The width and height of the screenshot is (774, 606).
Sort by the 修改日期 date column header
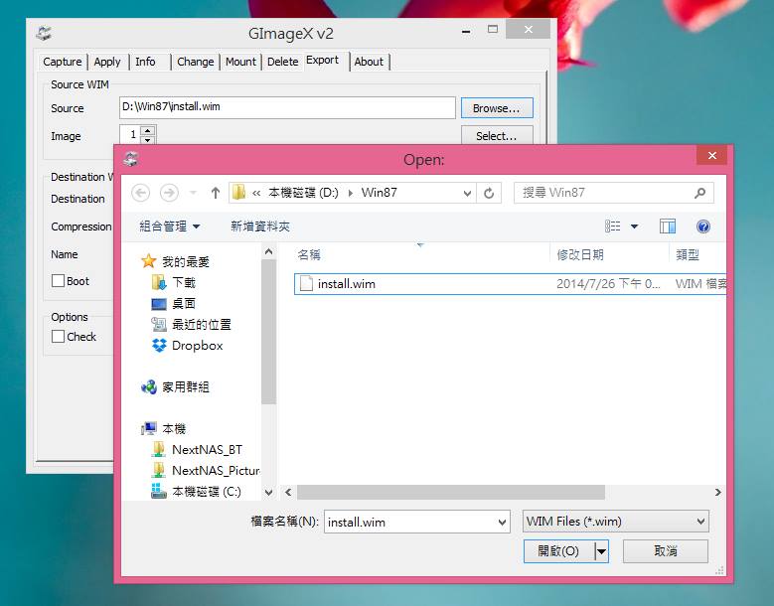580,255
